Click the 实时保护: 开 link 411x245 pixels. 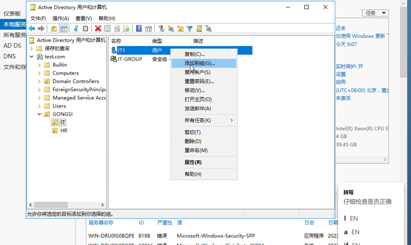349,67
